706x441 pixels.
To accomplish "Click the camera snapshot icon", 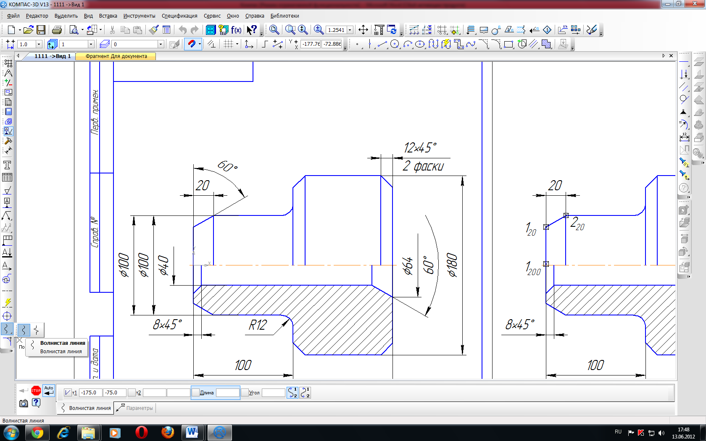I will tap(24, 403).
